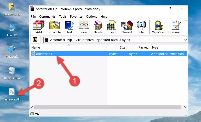Open the View file tool

[x=84, y=27]
